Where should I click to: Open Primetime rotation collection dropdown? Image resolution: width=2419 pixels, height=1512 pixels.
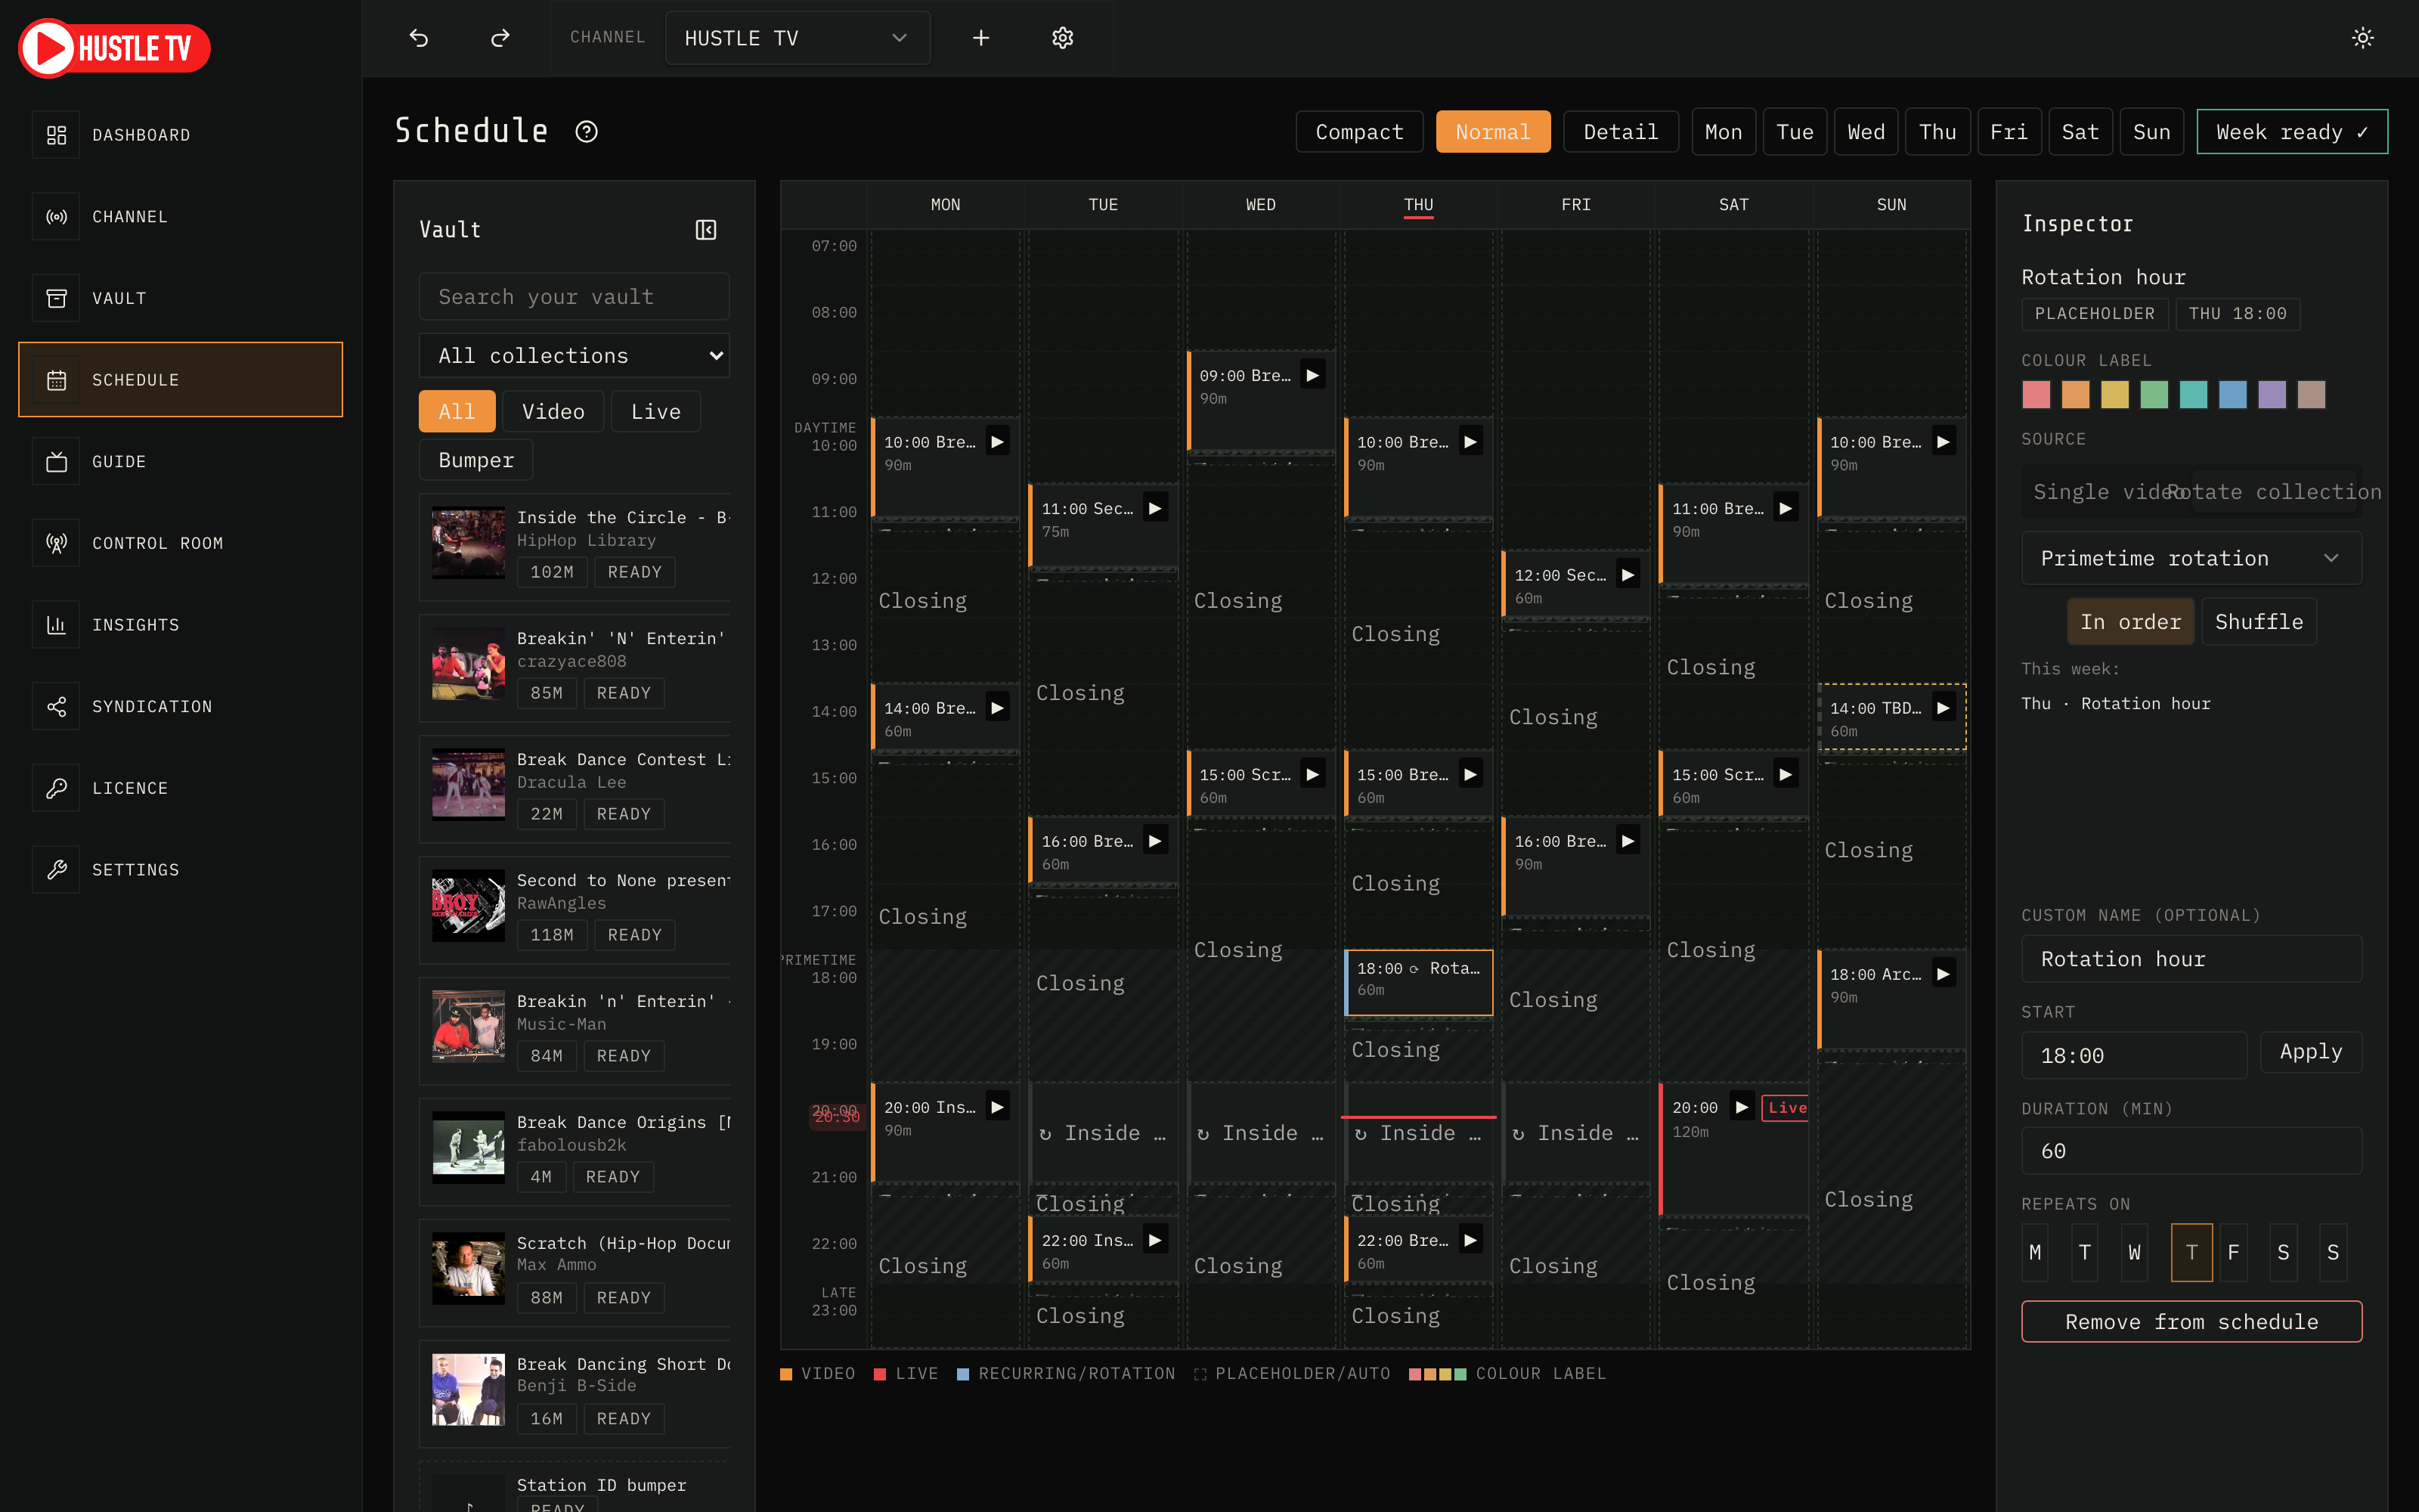[2191, 558]
